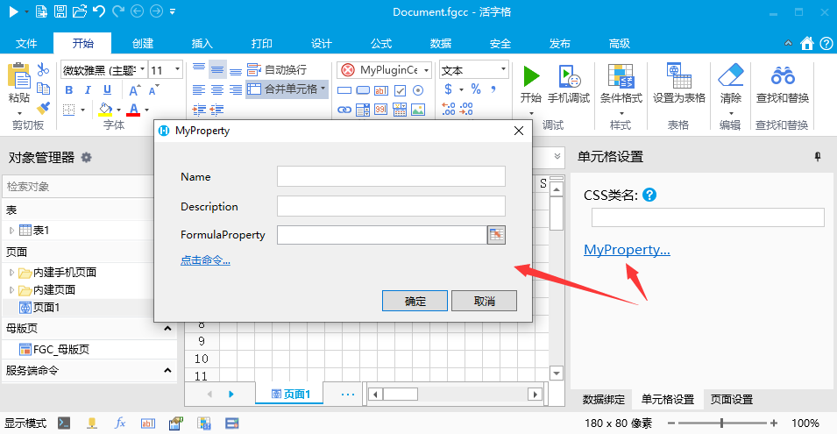Apply currency dollar format
Image resolution: width=837 pixels, height=434 pixels.
tap(449, 89)
